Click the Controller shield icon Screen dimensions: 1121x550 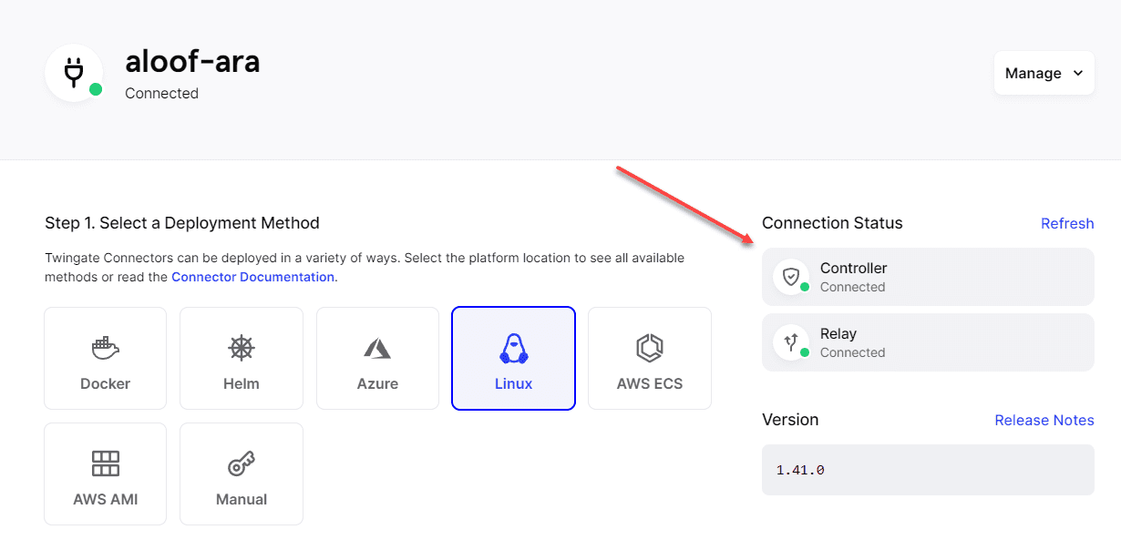pos(790,276)
